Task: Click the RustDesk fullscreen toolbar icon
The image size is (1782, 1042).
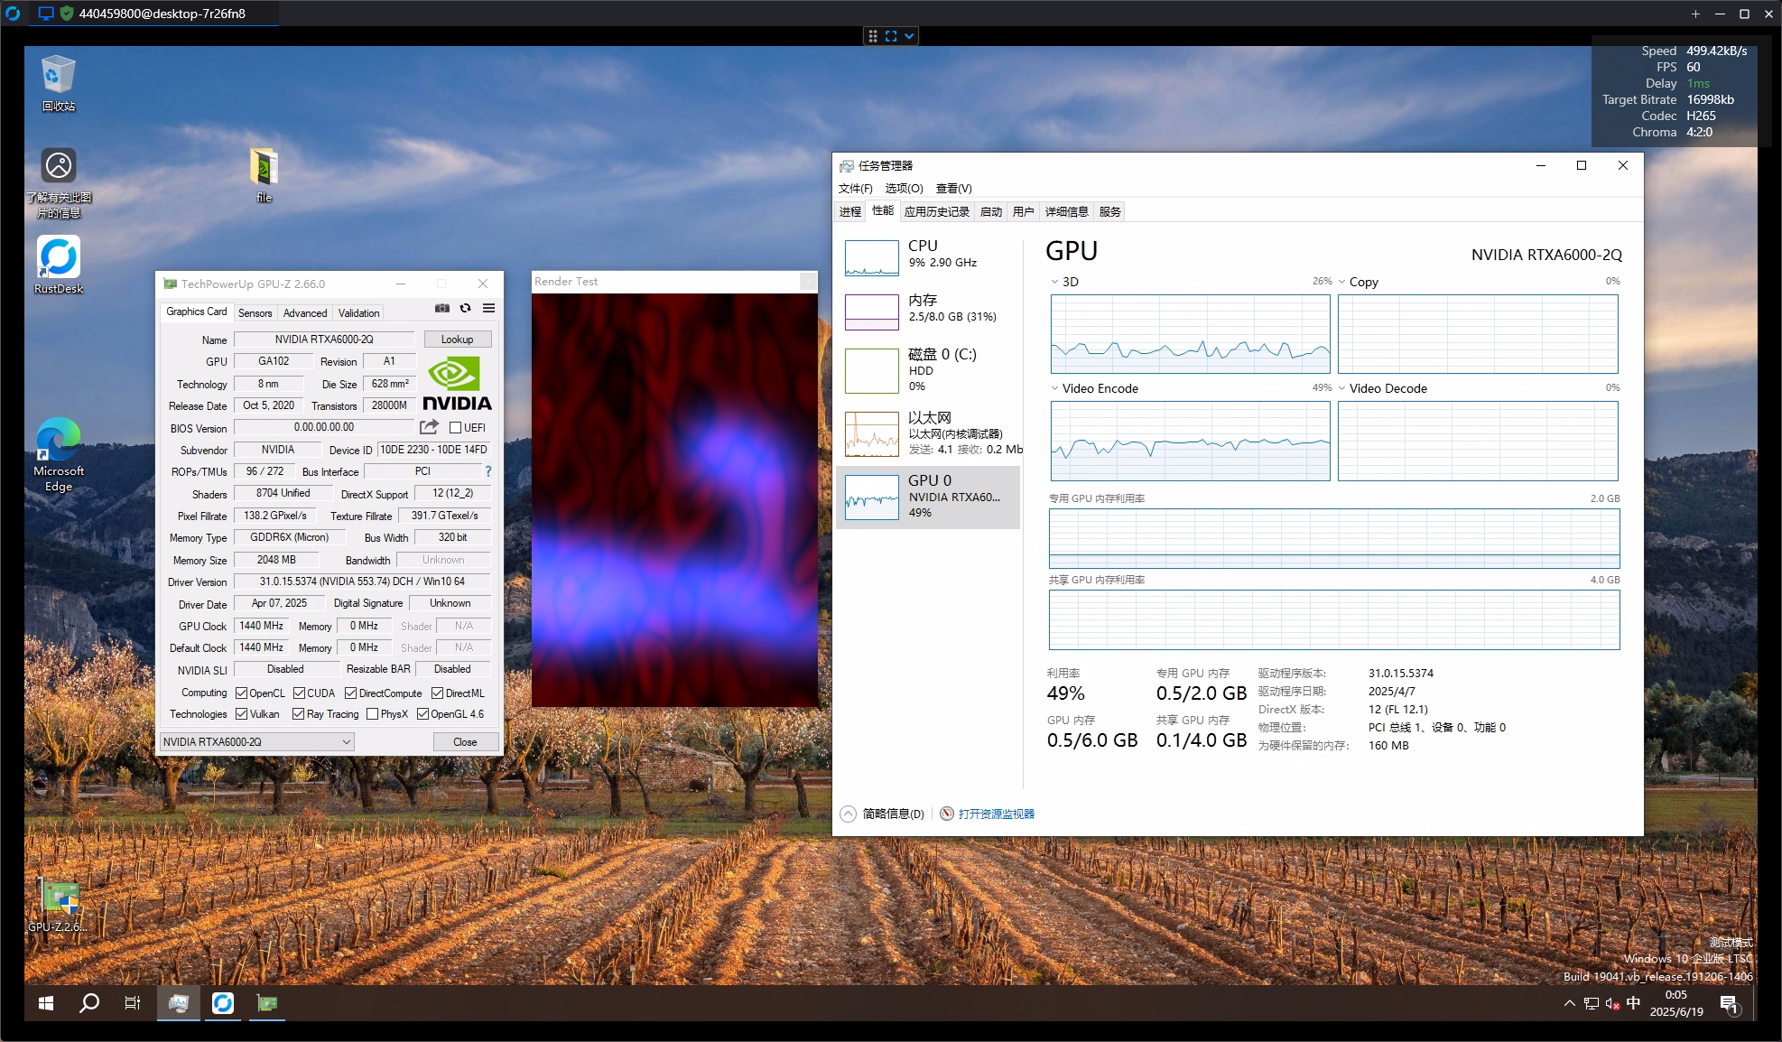Action: tap(891, 36)
